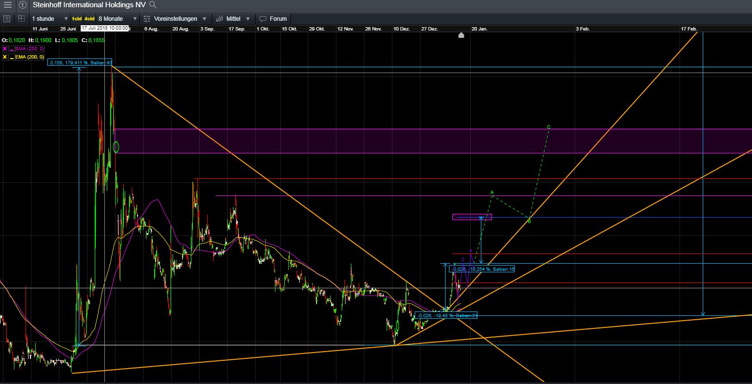The width and height of the screenshot is (752, 384).
Task: Click the dotted-square layout icon in the toolbar
Action: pyautogui.click(x=21, y=19)
